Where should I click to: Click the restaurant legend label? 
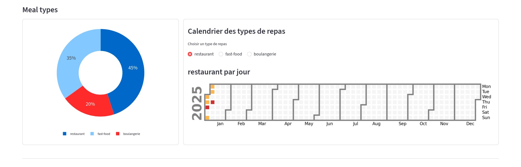[77, 134]
